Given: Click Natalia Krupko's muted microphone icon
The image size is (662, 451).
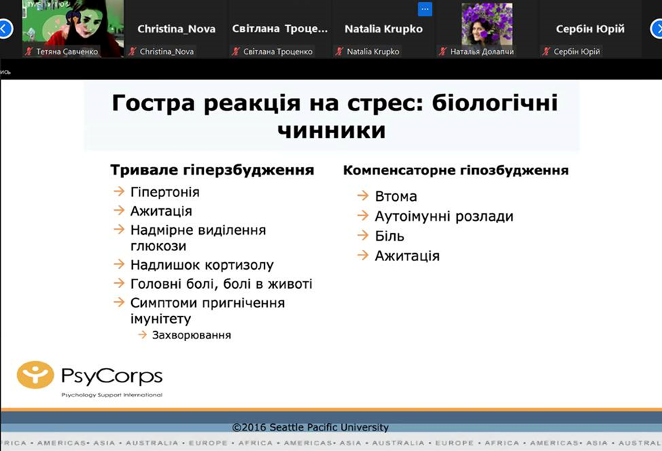Looking at the screenshot, I should pyautogui.click(x=340, y=51).
